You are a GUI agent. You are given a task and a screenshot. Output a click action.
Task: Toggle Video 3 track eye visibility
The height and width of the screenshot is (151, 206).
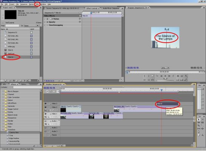[x=45, y=103]
